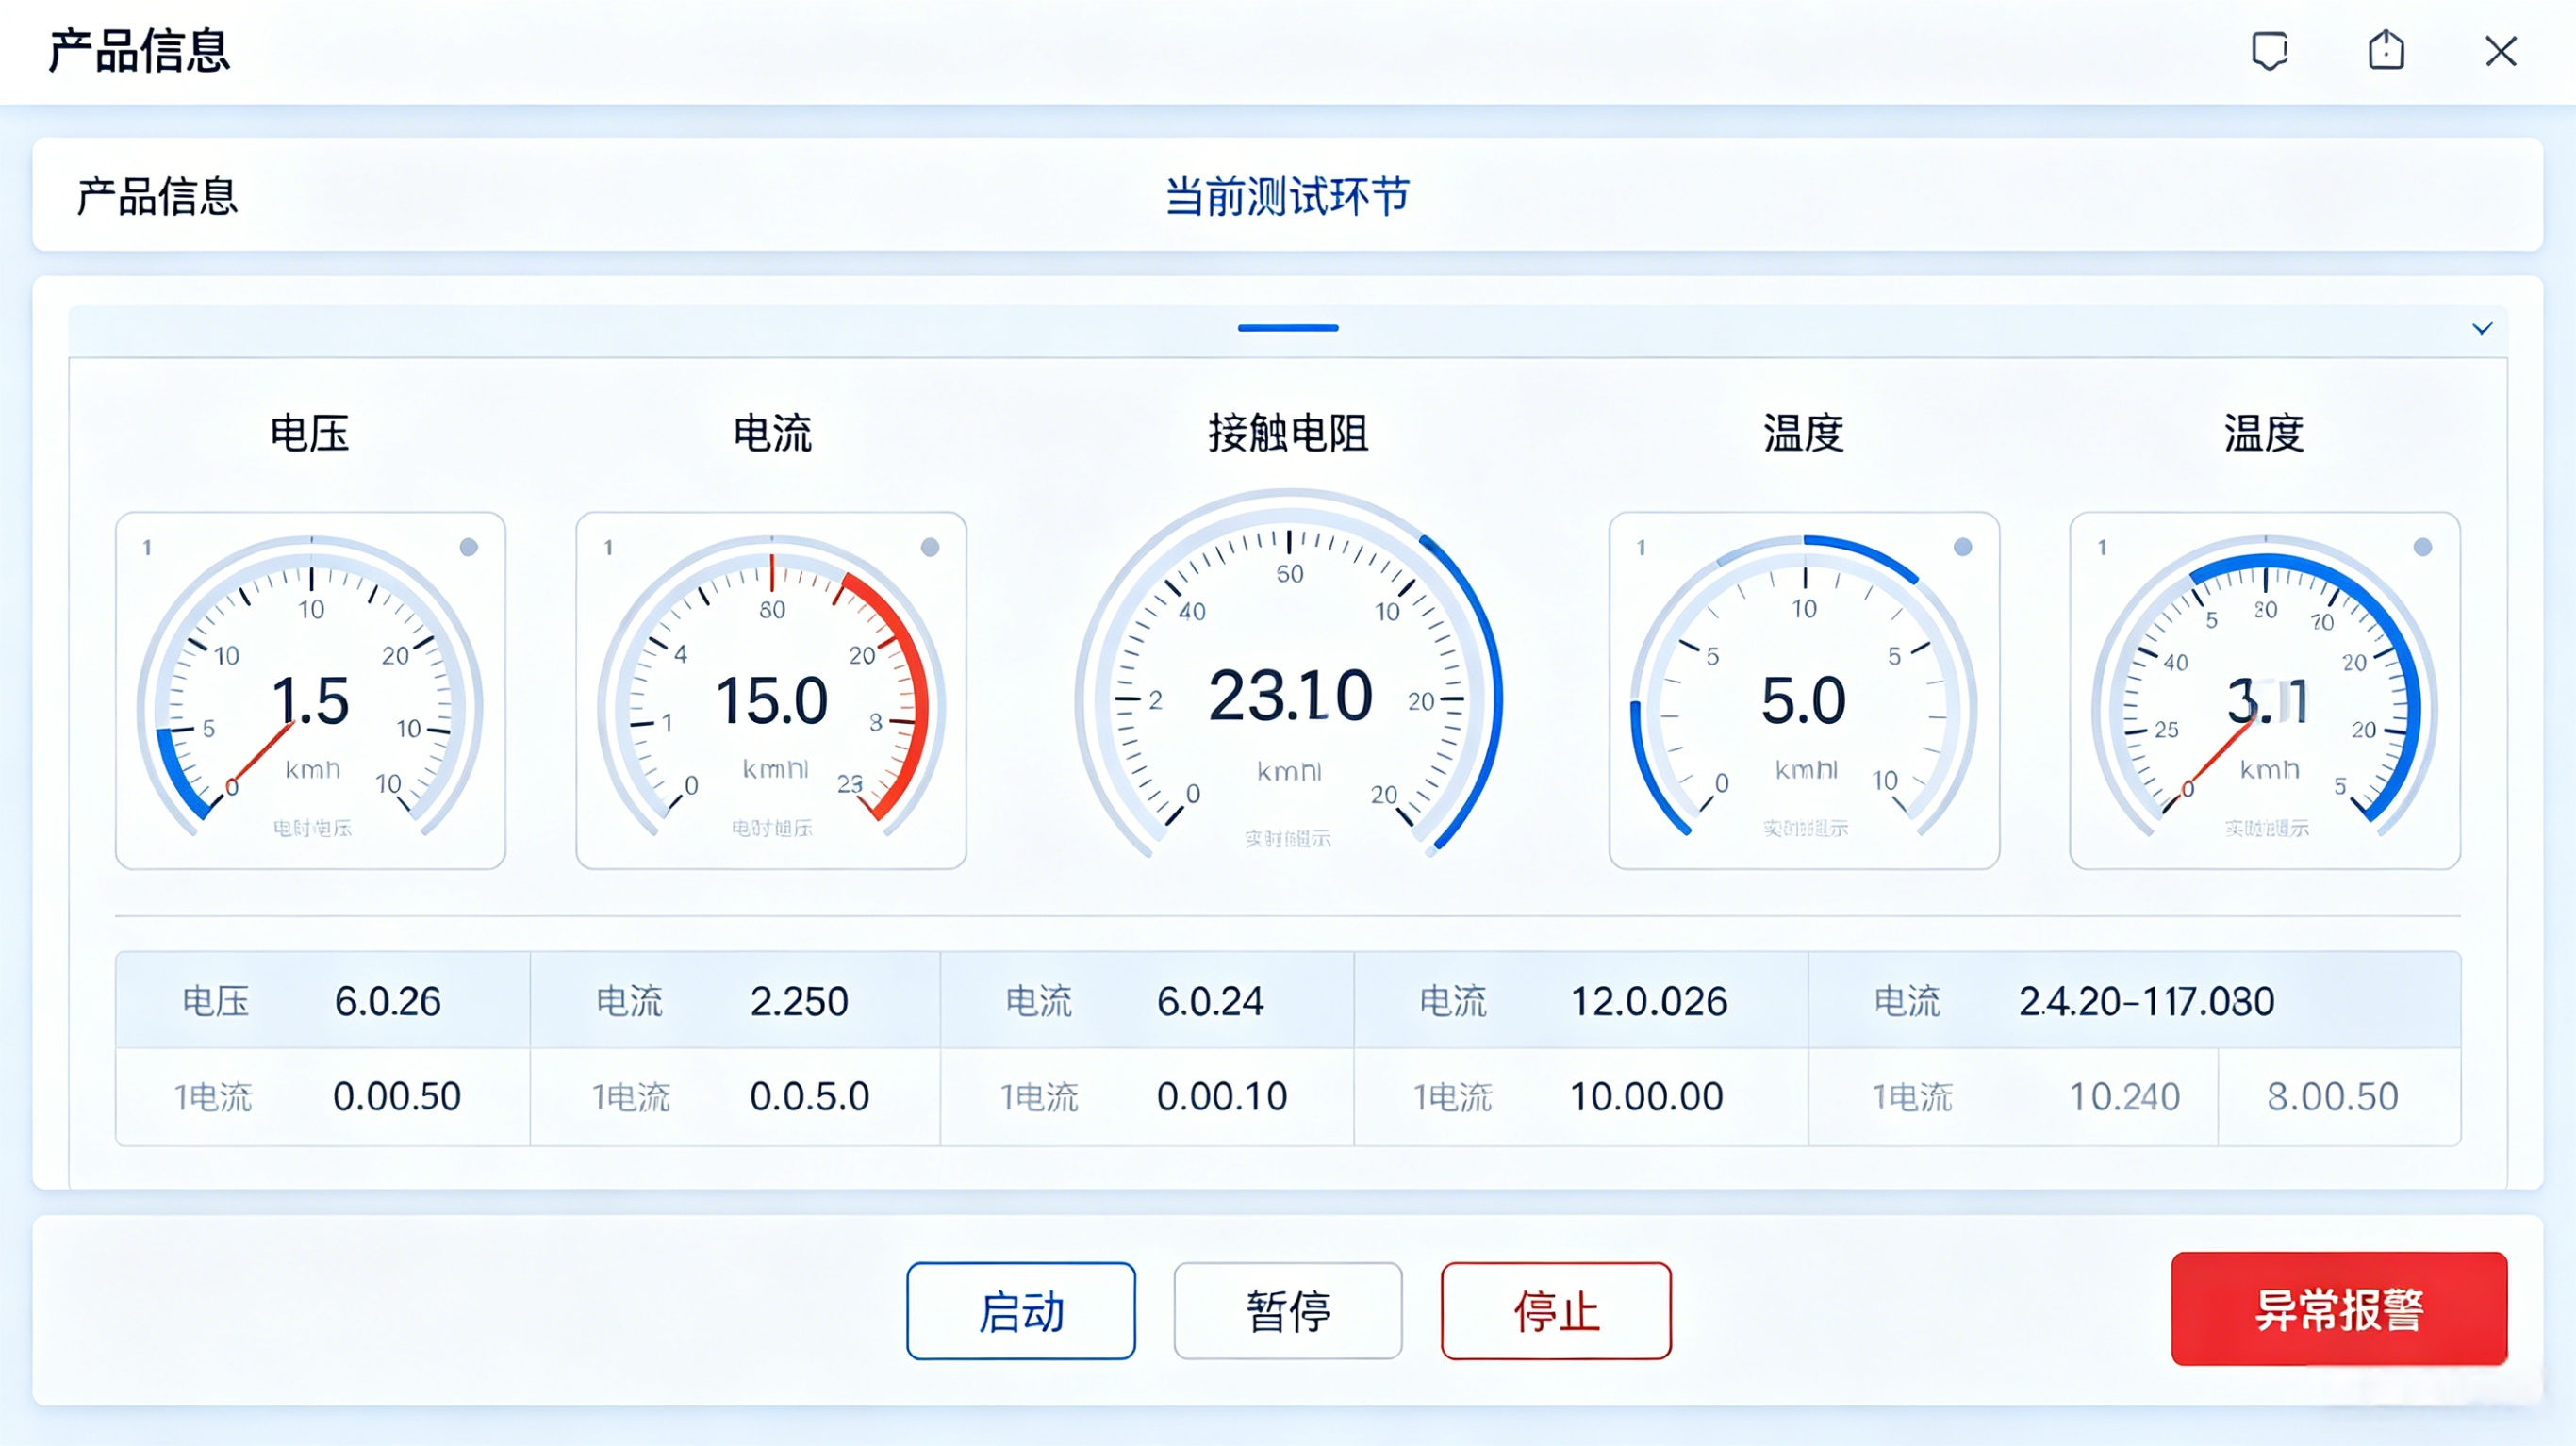This screenshot has height=1446, width=2576.
Task: Select the table value 0.0.5.0
Action: tap(810, 1097)
